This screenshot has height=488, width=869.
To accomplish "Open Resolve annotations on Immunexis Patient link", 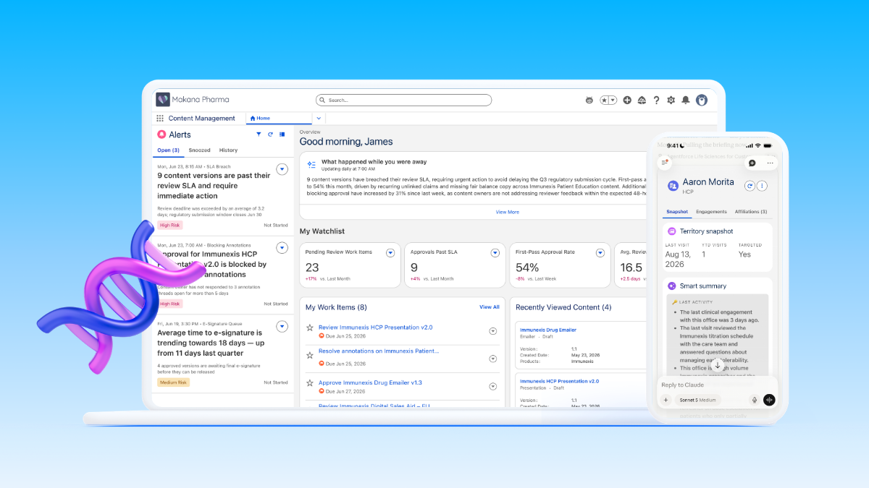I will [x=379, y=351].
